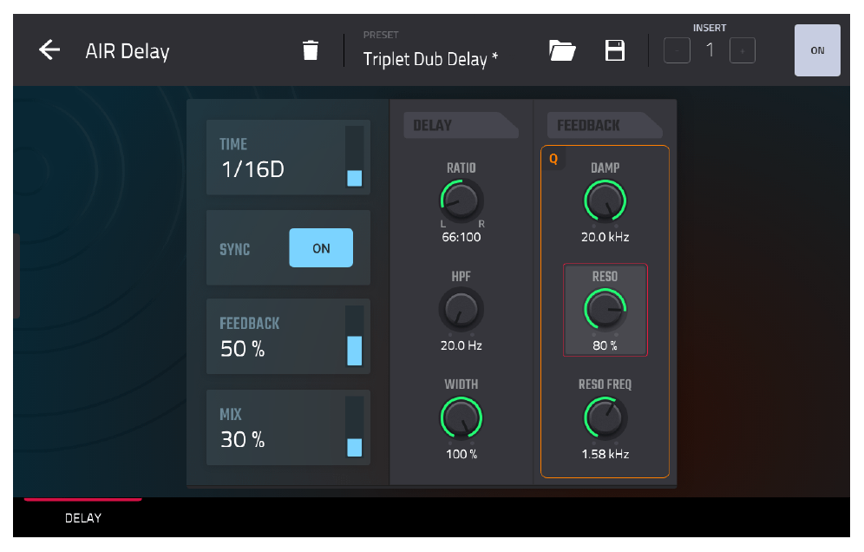This screenshot has width=864, height=552.
Task: Open the preset folder browser icon
Action: 561,50
